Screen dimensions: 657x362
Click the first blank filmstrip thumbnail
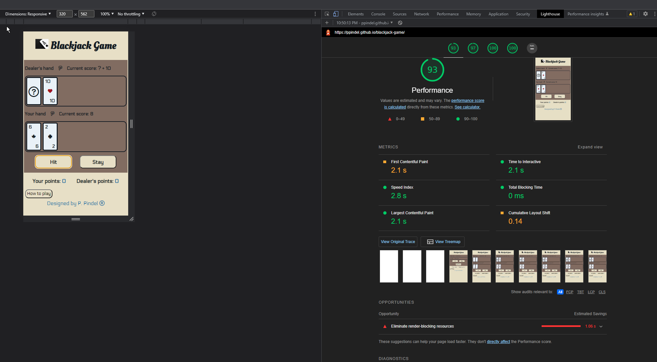[x=388, y=266]
